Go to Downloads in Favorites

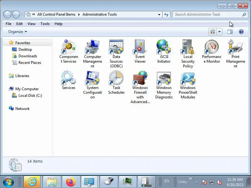[28, 56]
